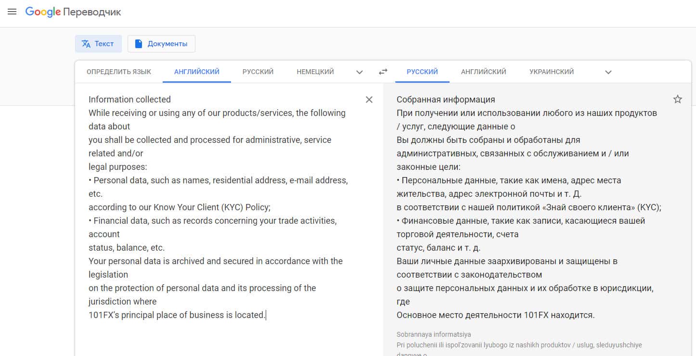Set Английский as target language

483,72
